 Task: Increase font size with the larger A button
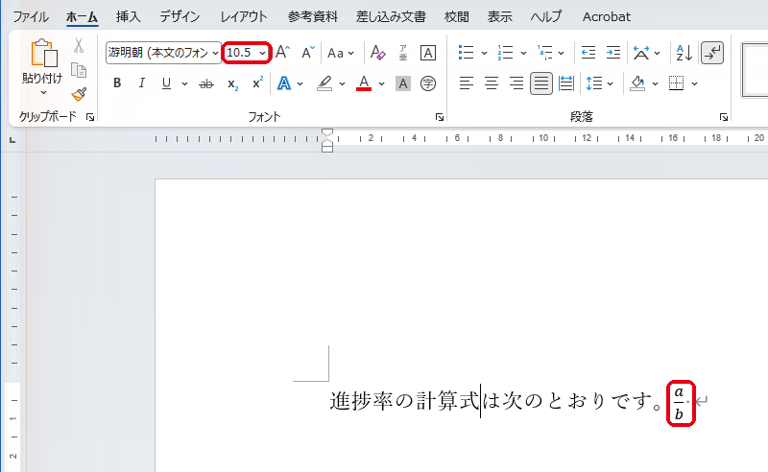click(282, 53)
